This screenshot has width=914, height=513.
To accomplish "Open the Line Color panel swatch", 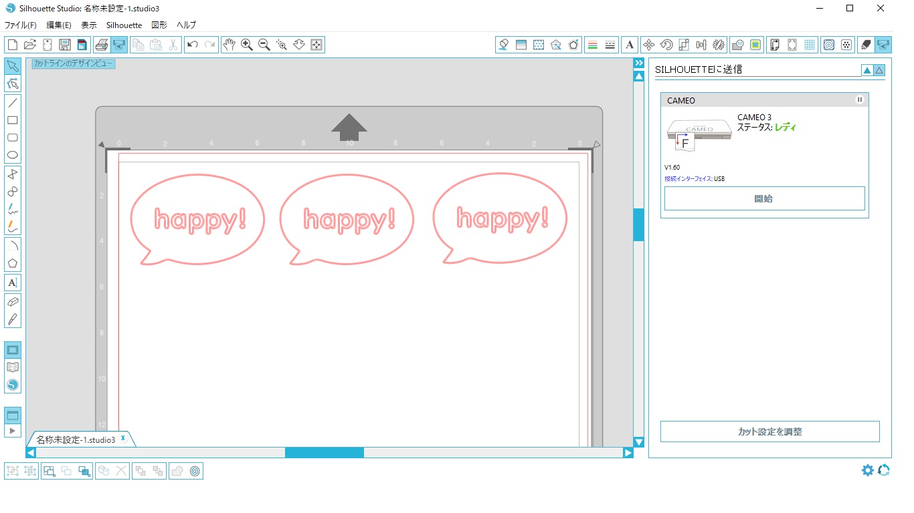I will pyautogui.click(x=591, y=45).
